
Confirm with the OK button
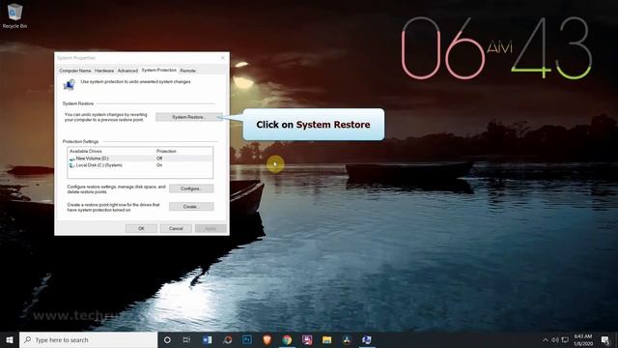pos(141,228)
